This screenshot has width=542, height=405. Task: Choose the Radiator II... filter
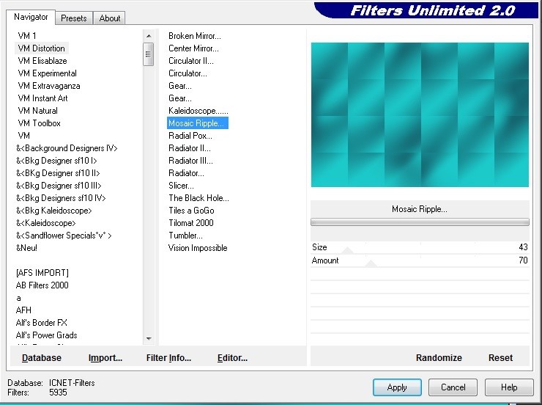click(190, 147)
